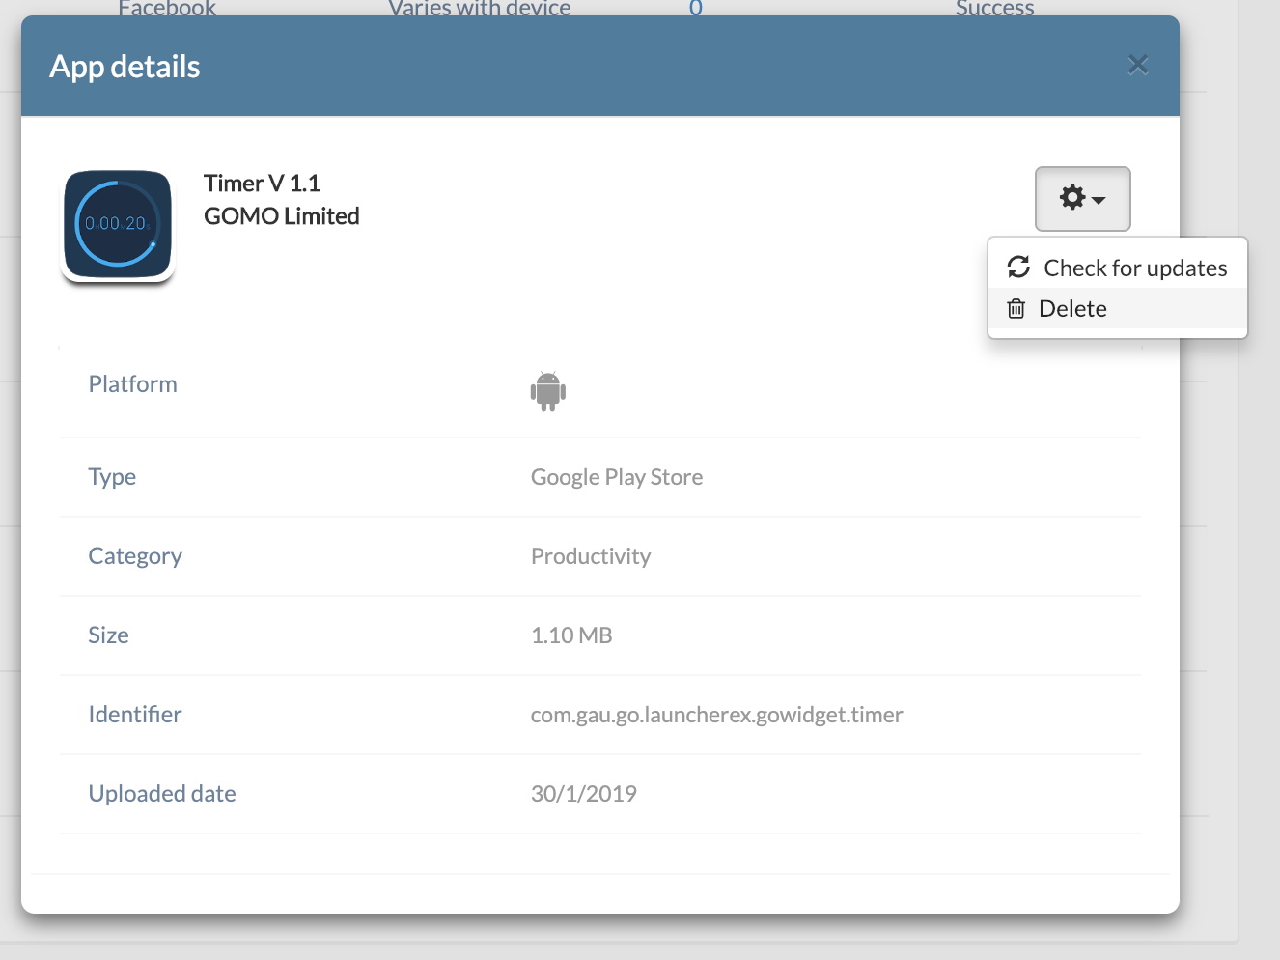Screen dimensions: 1280x960
Task: Choose Delete from the dropdown menu
Action: (x=1118, y=309)
